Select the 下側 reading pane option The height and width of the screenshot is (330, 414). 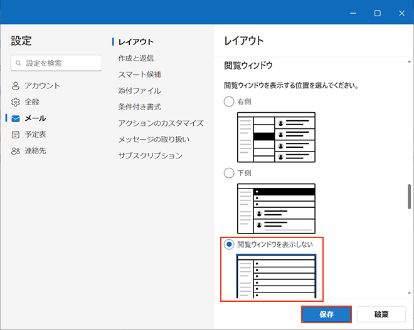point(229,172)
